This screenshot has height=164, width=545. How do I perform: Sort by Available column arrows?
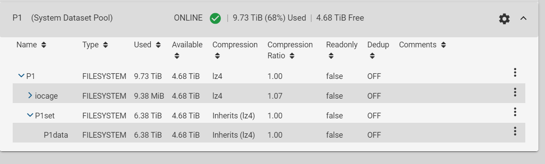click(177, 56)
